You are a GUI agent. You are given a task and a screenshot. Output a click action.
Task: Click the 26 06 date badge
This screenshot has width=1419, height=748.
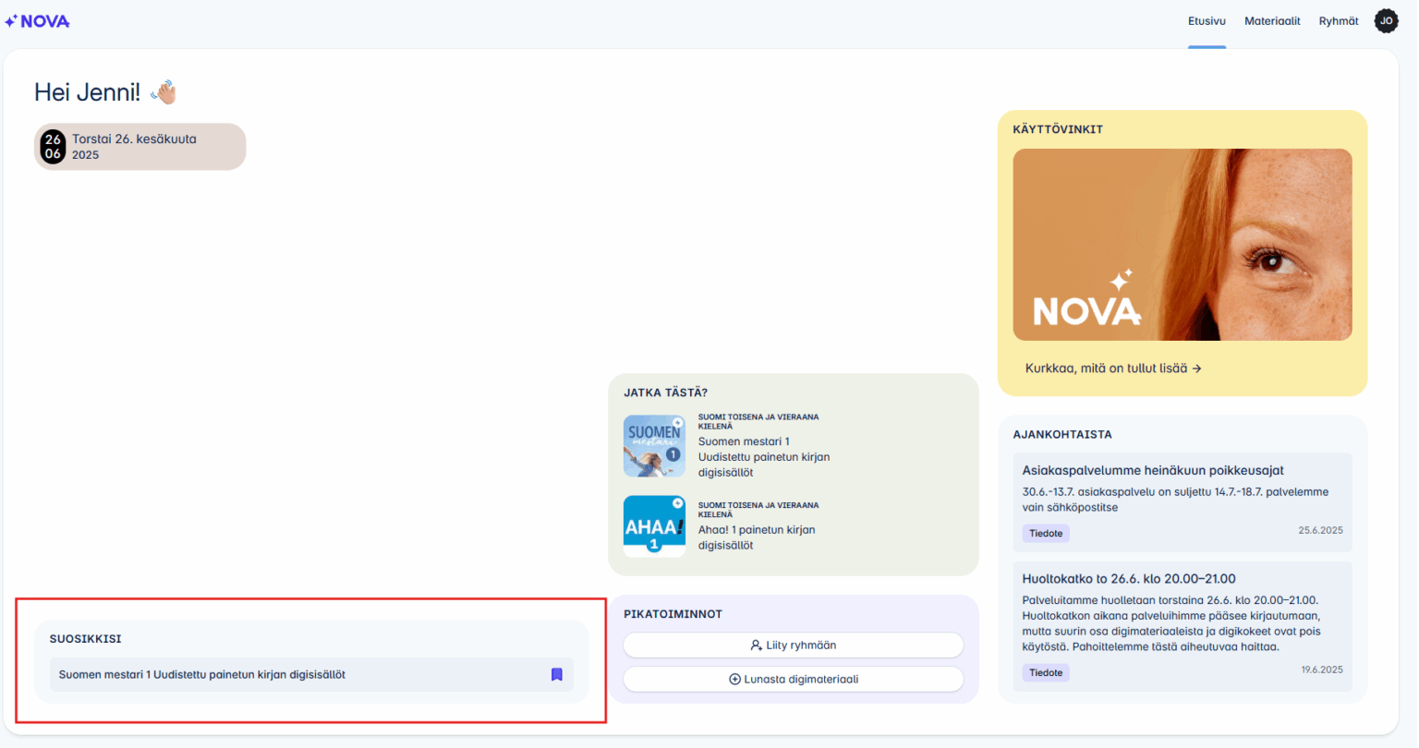click(x=54, y=147)
